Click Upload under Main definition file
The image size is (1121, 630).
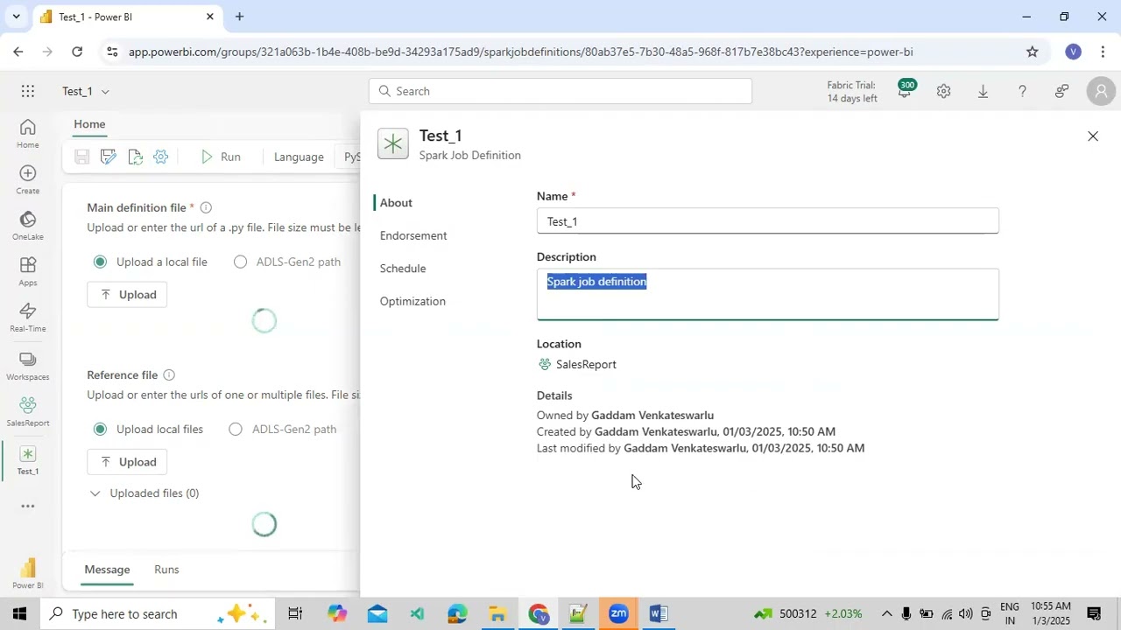[127, 295]
